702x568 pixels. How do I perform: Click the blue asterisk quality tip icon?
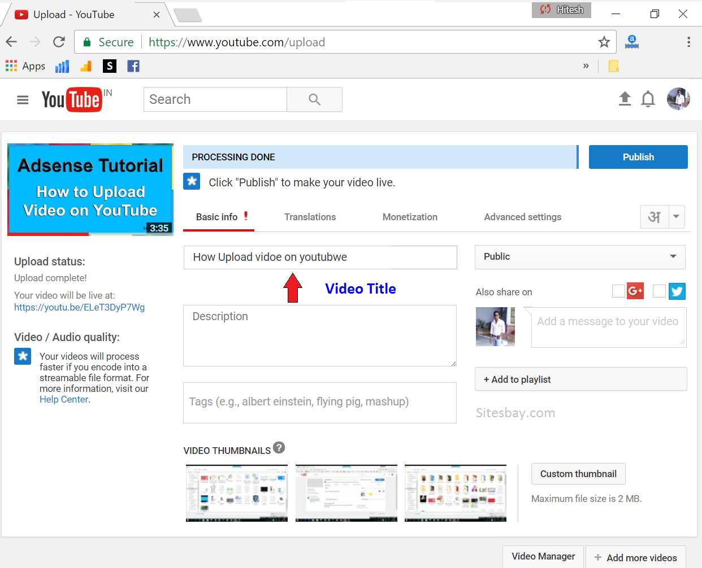(x=23, y=356)
